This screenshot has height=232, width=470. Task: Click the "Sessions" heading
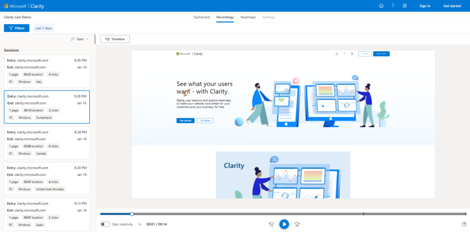11,50
